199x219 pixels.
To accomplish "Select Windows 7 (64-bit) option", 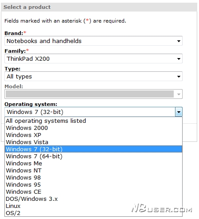I will [94, 156].
